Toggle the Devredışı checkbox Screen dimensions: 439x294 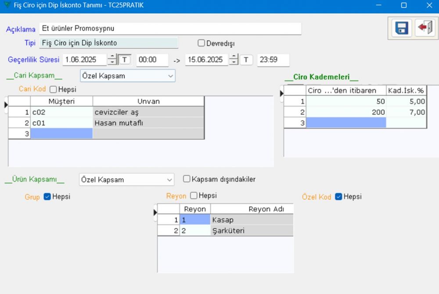tap(202, 43)
